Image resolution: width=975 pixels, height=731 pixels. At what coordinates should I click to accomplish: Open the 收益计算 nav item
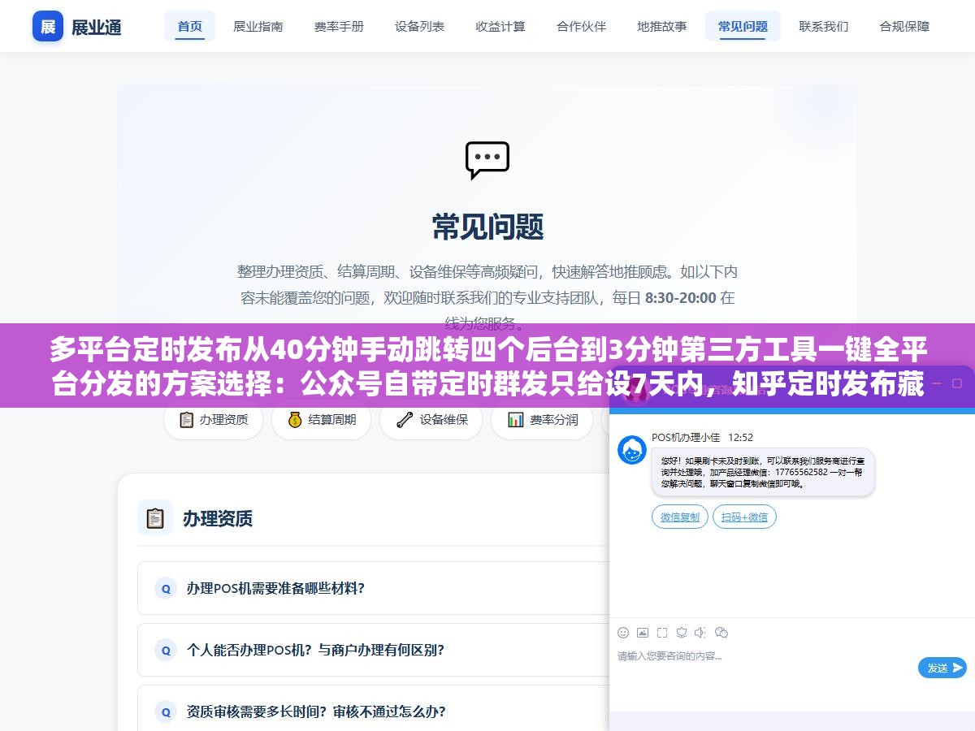click(500, 26)
